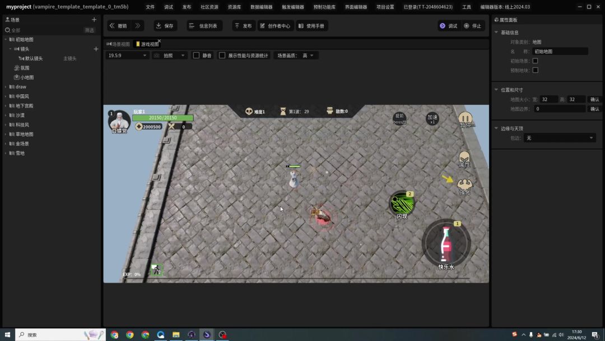The height and width of the screenshot is (341, 605).
Task: Add a new scene with the plus icon
Action: (94, 20)
